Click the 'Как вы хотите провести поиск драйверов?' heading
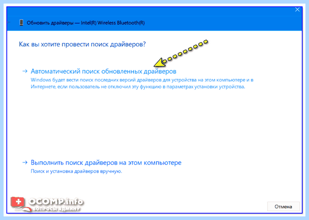This screenshot has height=220, width=309. coord(82,44)
